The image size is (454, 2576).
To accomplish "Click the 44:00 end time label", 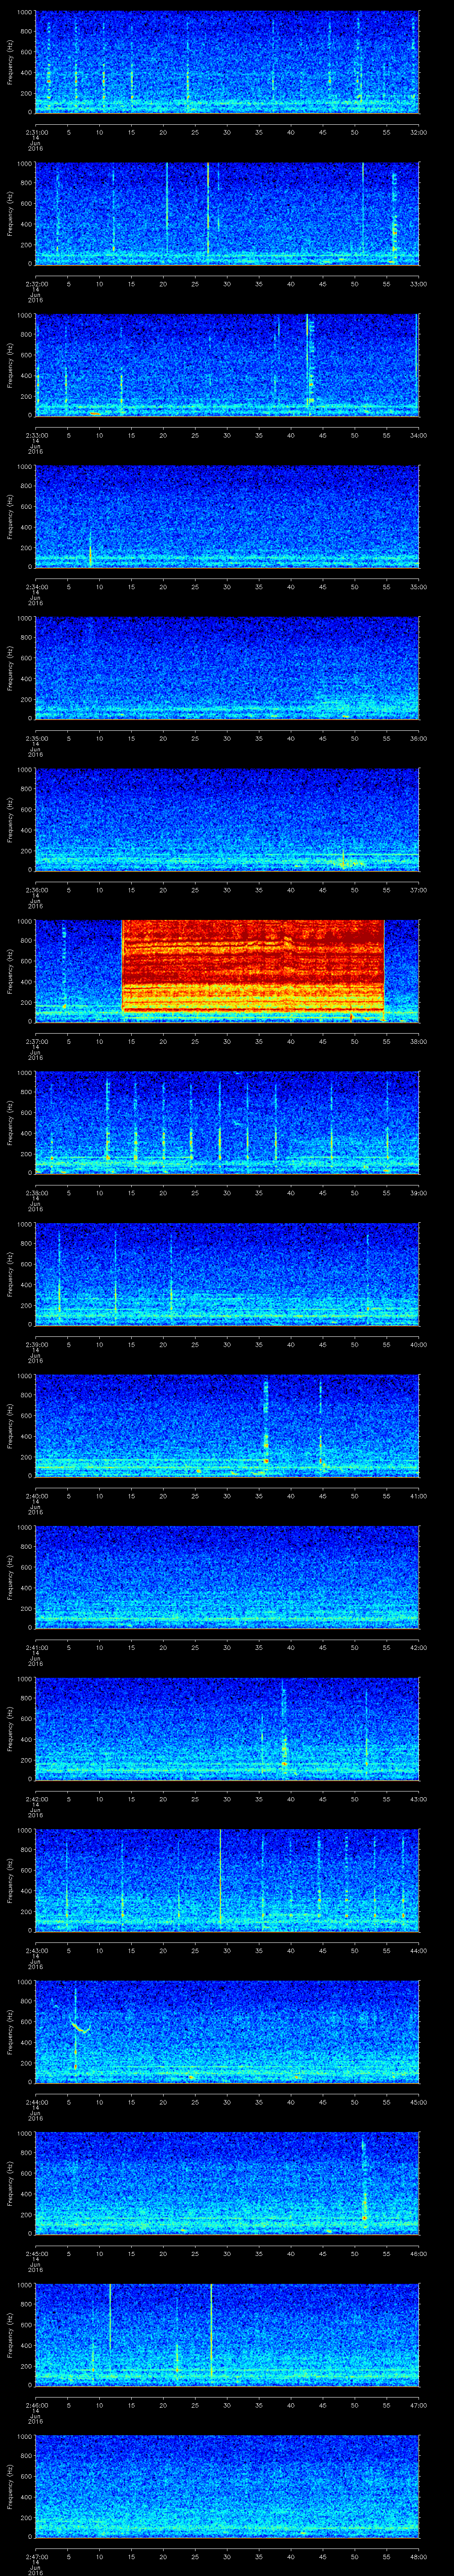I will [418, 1950].
